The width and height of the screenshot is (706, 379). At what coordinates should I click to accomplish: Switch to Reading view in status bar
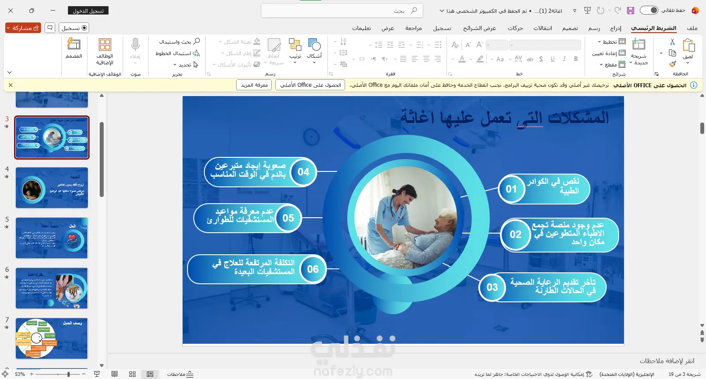pos(115,374)
